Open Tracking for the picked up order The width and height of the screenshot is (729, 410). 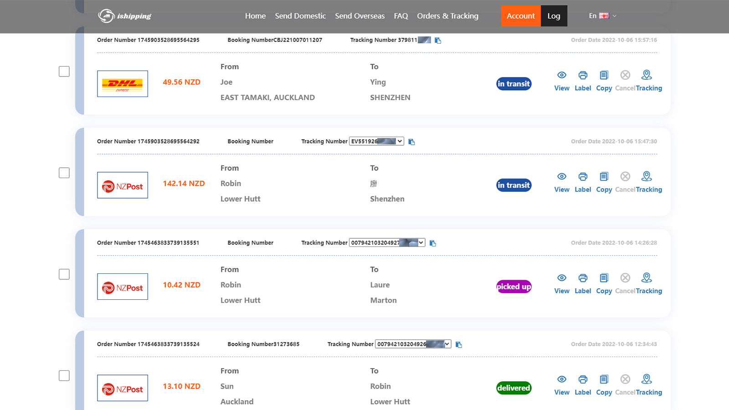pos(647,278)
